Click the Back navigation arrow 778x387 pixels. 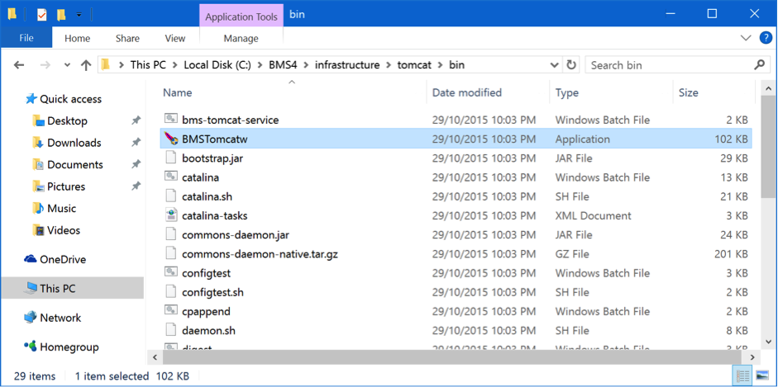coord(19,65)
